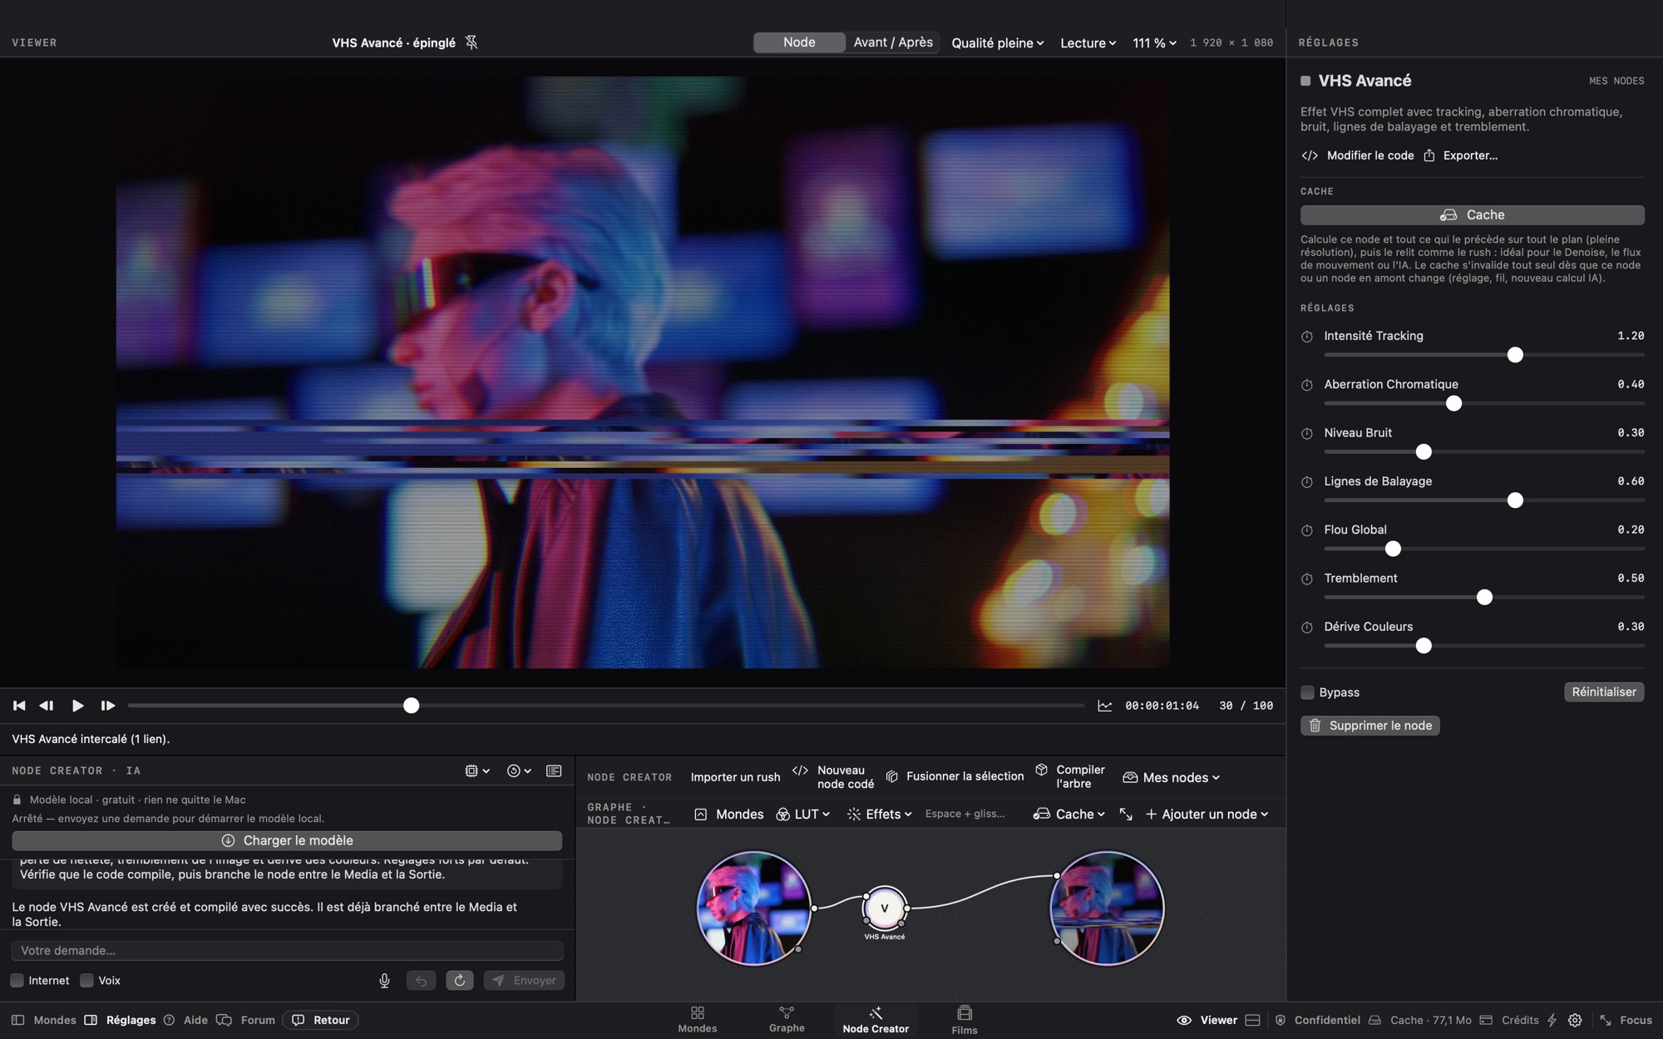The image size is (1663, 1039).
Task: Jump to first frame of playback
Action: pyautogui.click(x=19, y=706)
